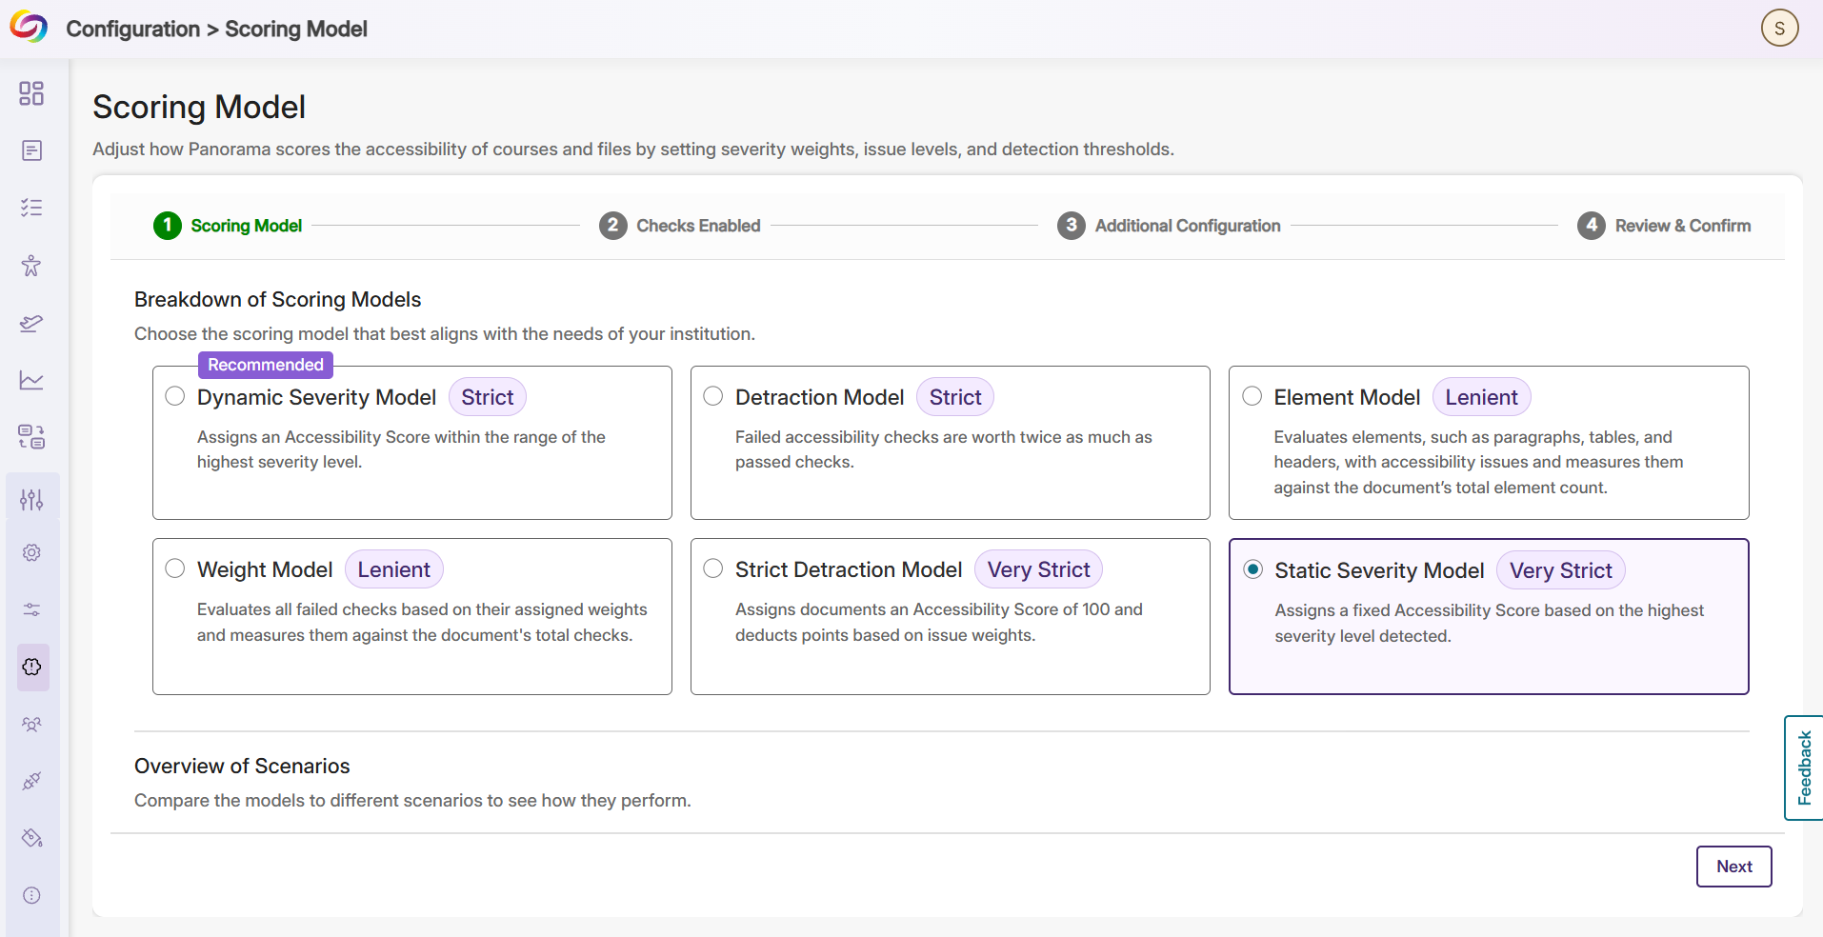The width and height of the screenshot is (1823, 937).
Task: Click the 'Failed accessibility checks are worth twice' description
Action: (x=944, y=449)
